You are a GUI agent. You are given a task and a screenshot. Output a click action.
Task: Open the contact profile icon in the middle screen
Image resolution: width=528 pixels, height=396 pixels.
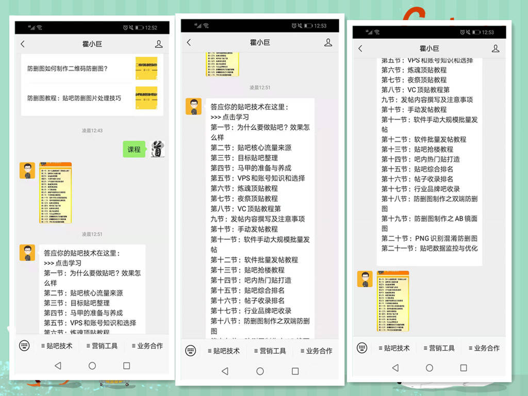coord(328,43)
